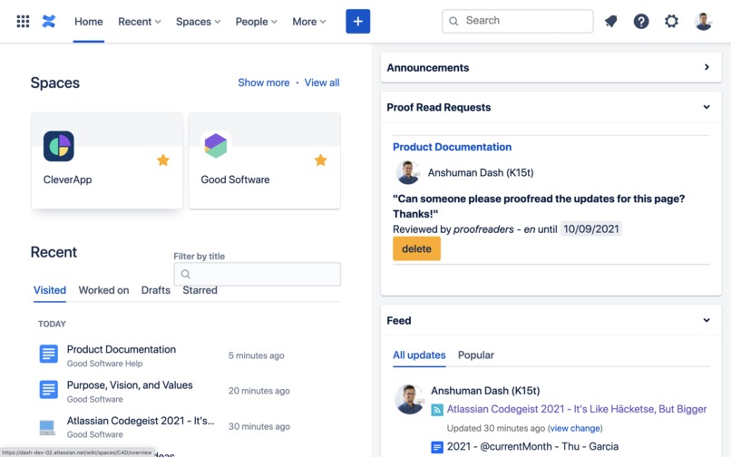
Task: Click the magnifier icon in Filter by title
Action: tap(186, 274)
